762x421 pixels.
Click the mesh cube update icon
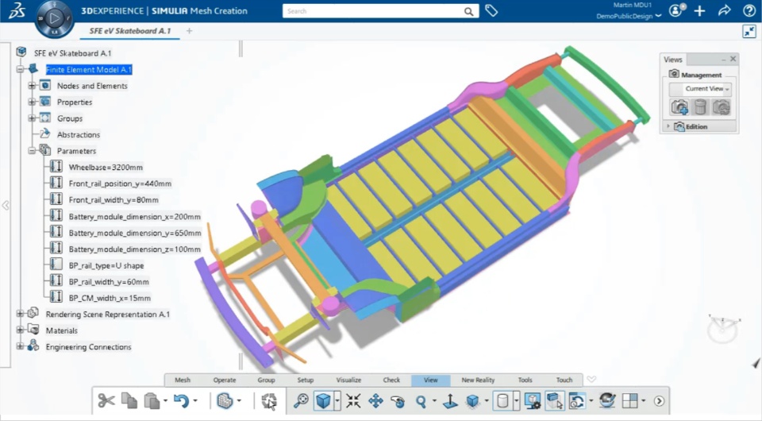pos(225,401)
